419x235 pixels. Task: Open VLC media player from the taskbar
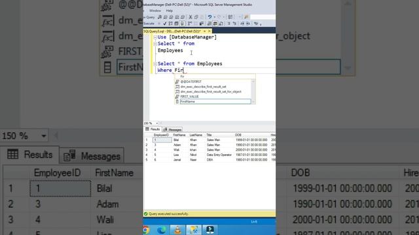coord(177,230)
